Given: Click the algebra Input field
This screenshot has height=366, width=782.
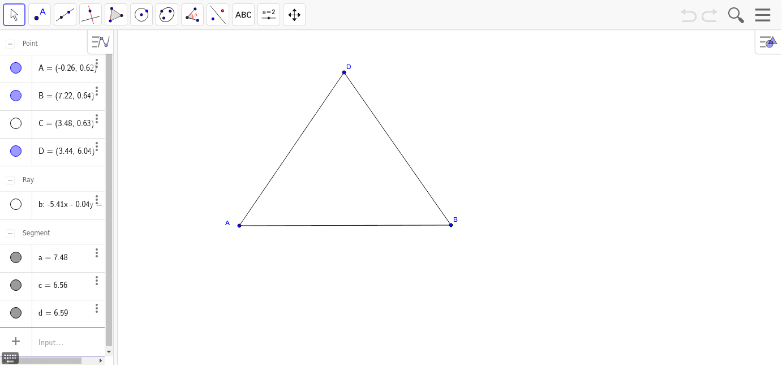Looking at the screenshot, I should click(68, 342).
